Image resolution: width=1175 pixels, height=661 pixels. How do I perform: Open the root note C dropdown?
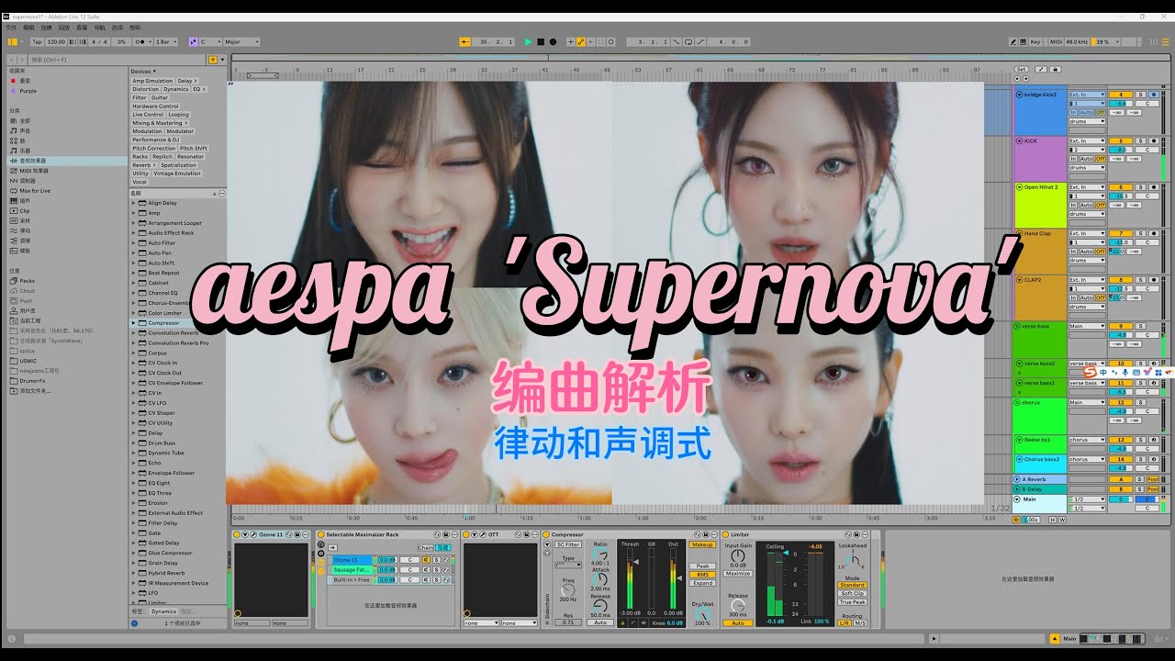click(210, 42)
